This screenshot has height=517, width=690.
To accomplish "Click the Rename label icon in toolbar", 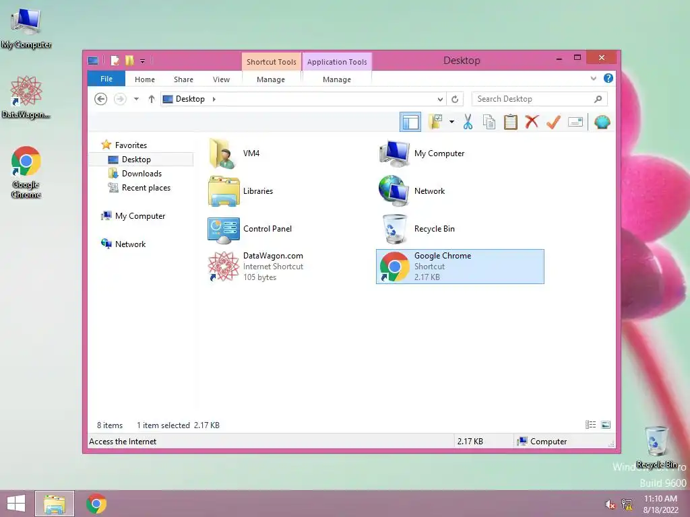I will 575,122.
